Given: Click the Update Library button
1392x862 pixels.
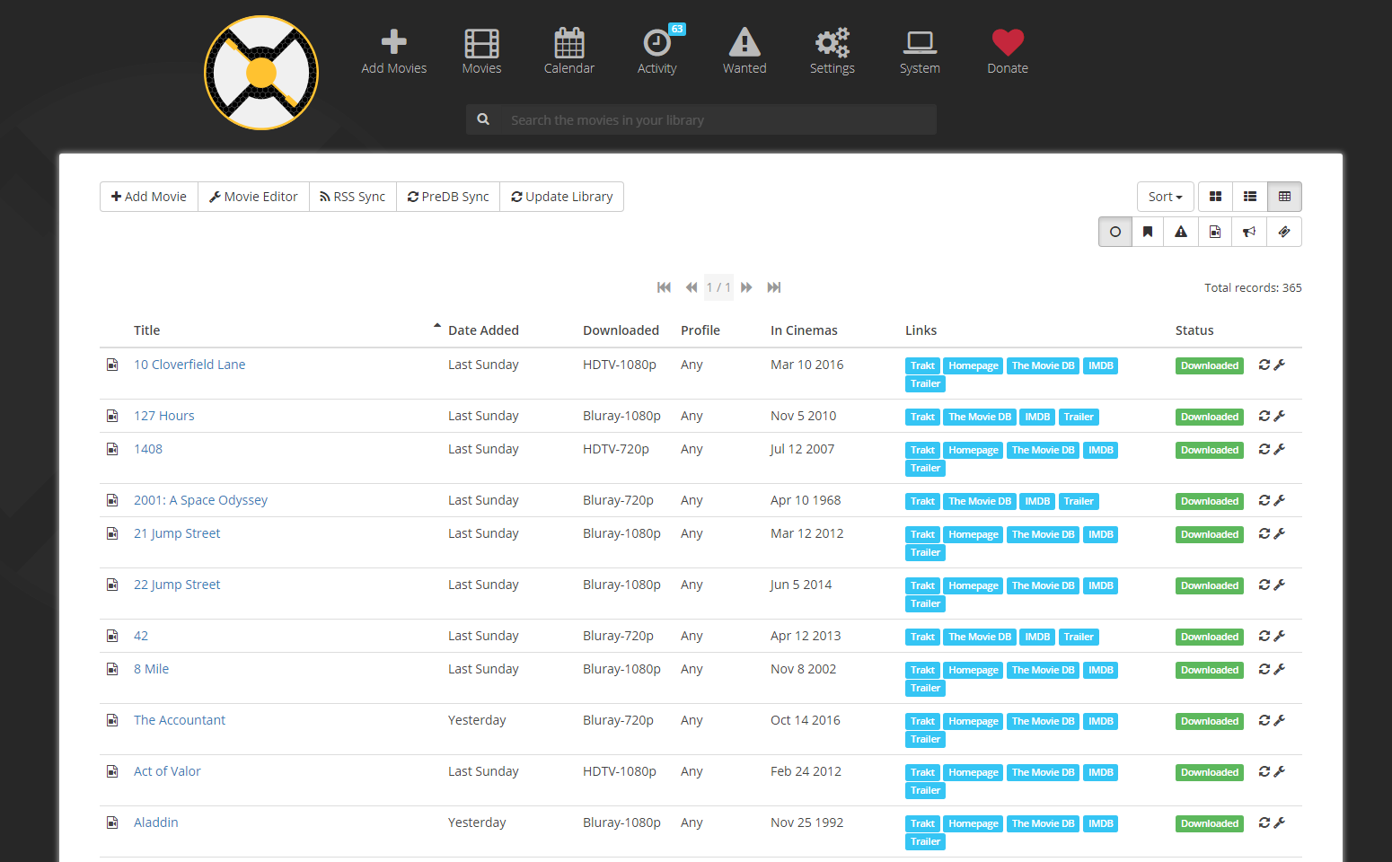Looking at the screenshot, I should point(562,197).
